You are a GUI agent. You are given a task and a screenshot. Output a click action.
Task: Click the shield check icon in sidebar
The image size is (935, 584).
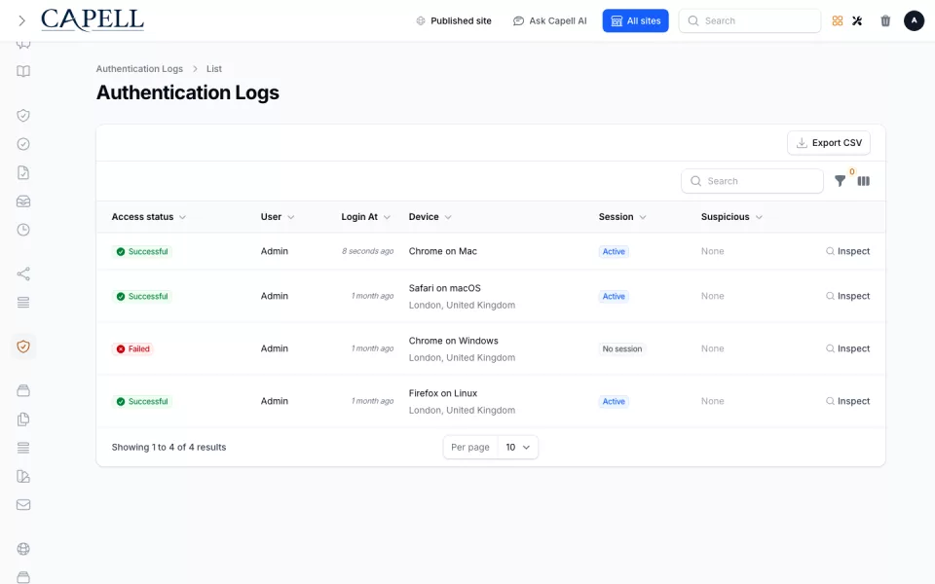(23, 116)
